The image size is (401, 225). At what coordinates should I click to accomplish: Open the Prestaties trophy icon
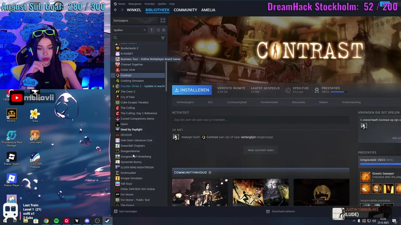click(317, 90)
